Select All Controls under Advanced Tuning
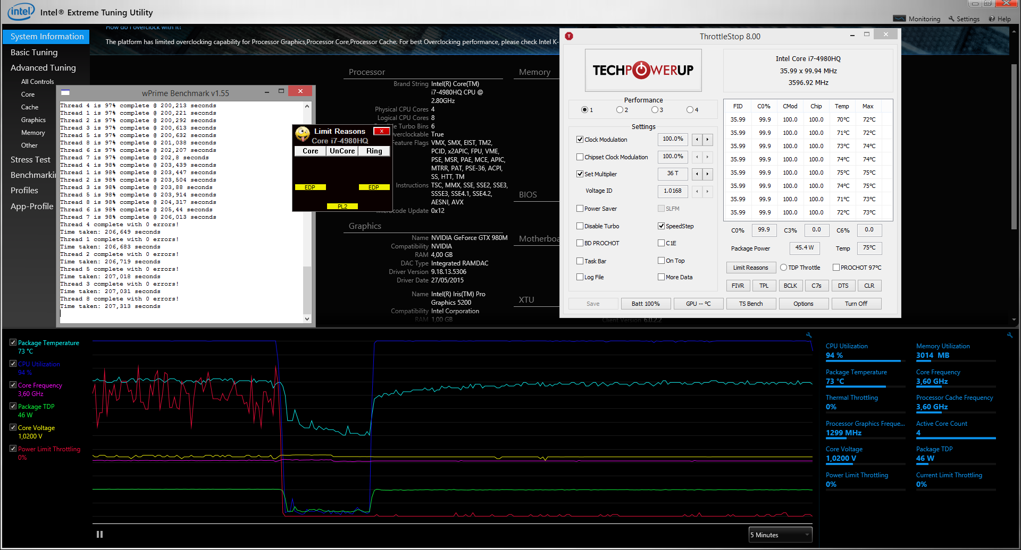 tap(37, 82)
